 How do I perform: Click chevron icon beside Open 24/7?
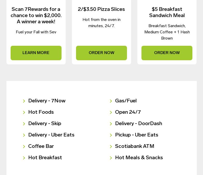pos(111,112)
